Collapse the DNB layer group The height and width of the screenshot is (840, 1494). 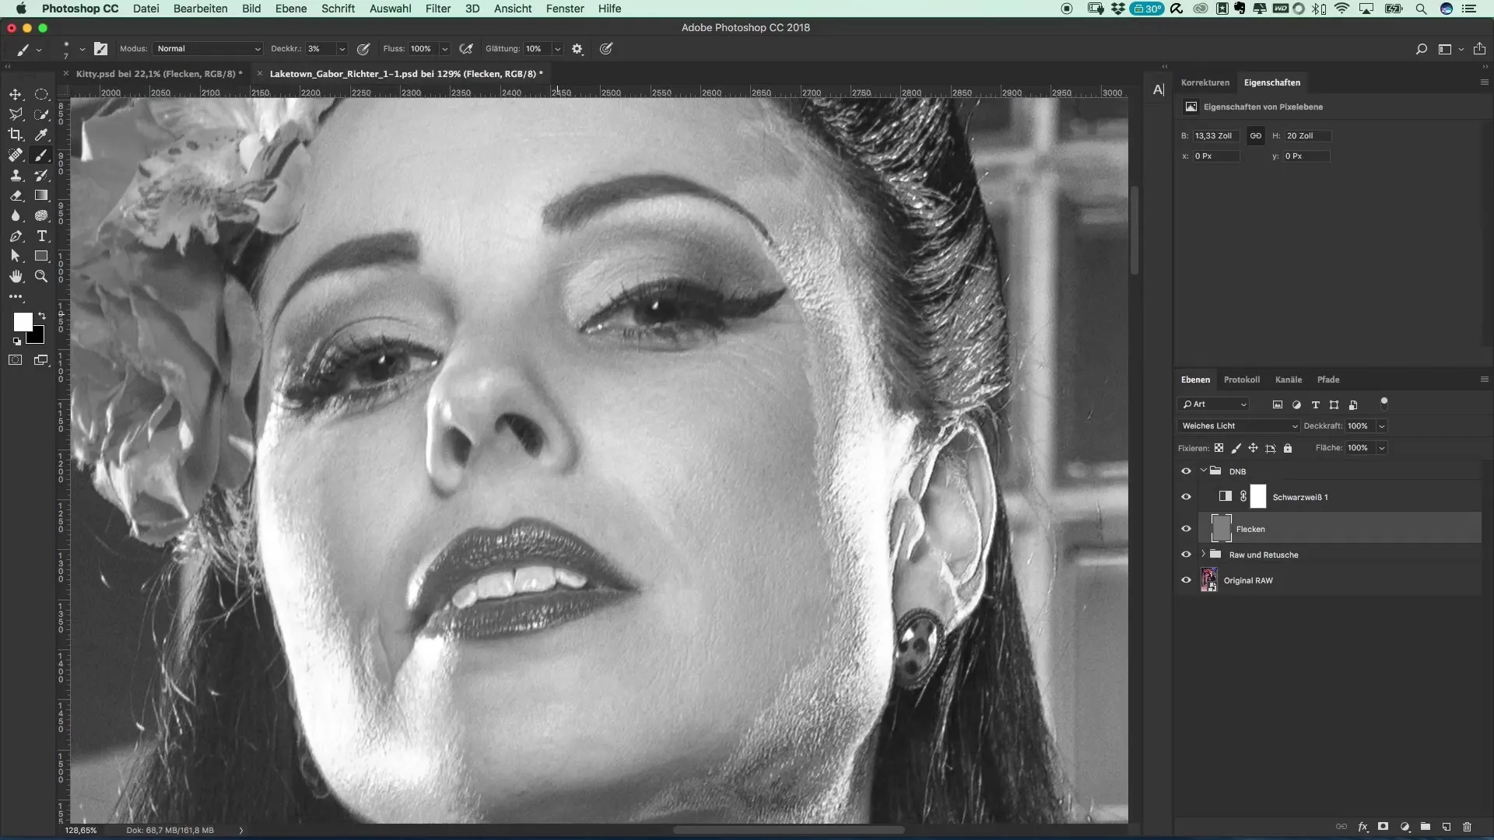pos(1203,471)
